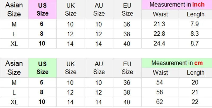Click the 7.9 length value
The height and width of the screenshot is (108, 212).
click(x=195, y=24)
